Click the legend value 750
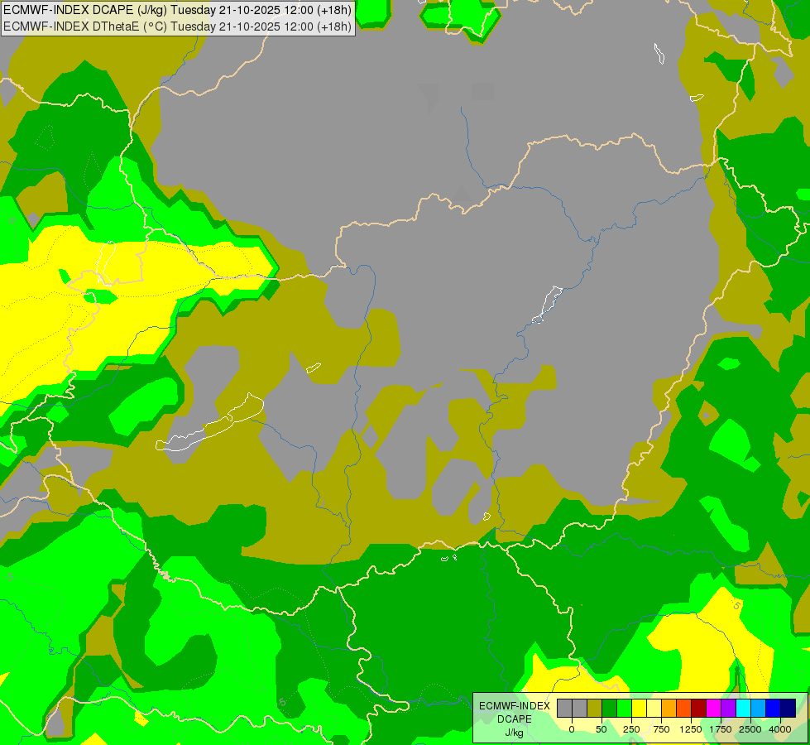Screen dimensions: 810x745 click(x=661, y=729)
